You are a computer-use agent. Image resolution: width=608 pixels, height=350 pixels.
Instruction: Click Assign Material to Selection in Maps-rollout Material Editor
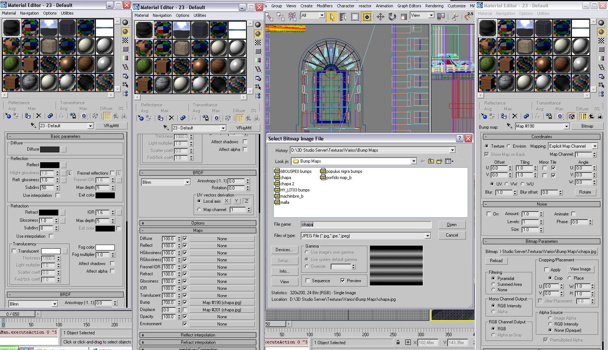click(160, 118)
